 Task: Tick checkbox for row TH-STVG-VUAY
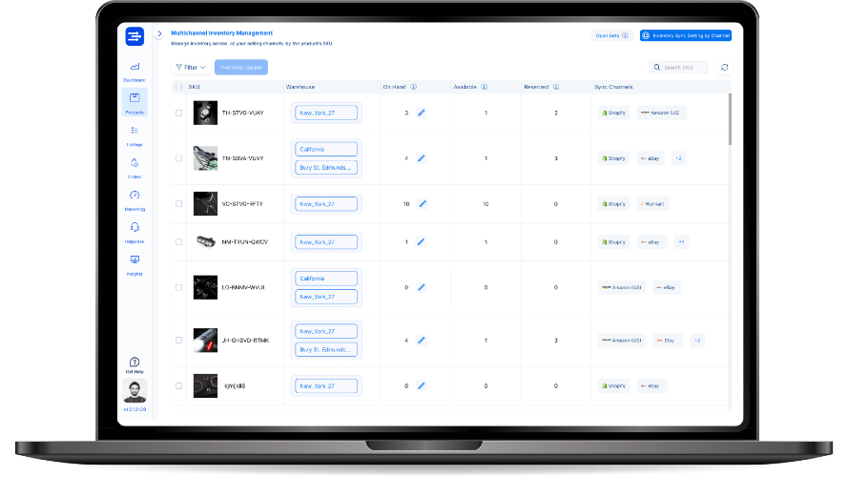(179, 113)
